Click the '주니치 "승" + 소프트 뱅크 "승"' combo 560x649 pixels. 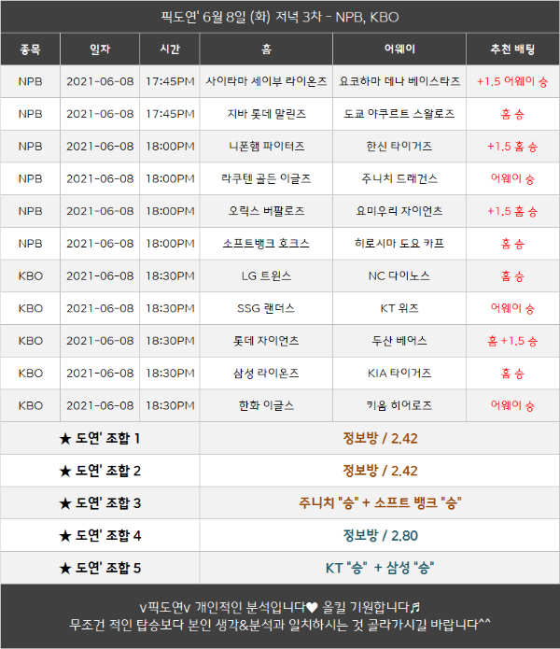[380, 503]
